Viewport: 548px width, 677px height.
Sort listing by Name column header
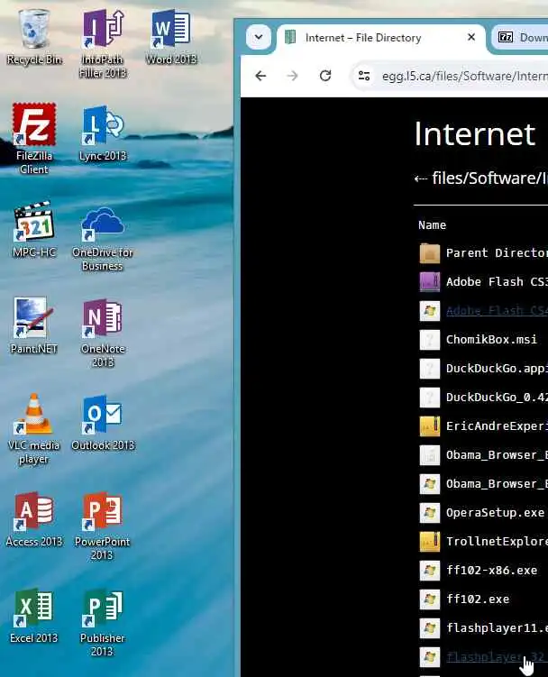pyautogui.click(x=432, y=225)
